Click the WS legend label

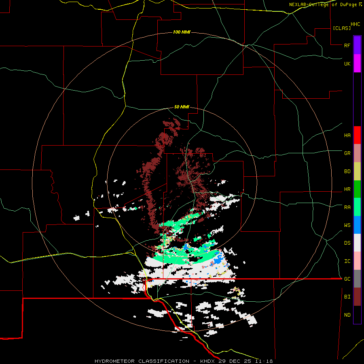pos(347,225)
